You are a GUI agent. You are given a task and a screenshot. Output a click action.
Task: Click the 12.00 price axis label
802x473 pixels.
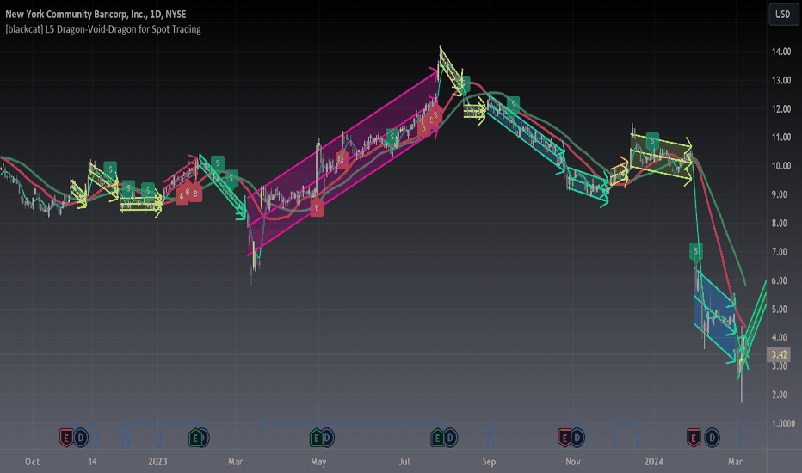pos(781,109)
